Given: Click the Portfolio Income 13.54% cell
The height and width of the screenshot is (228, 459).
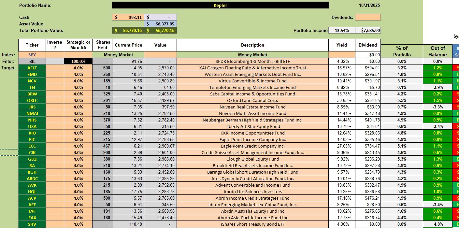Looking at the screenshot, I should [342, 30].
